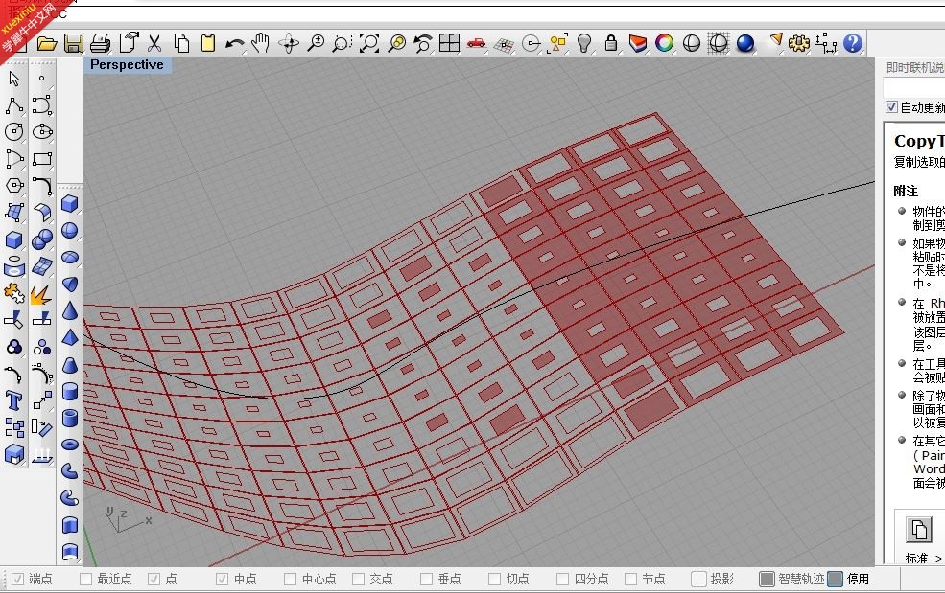Click the 标准 > link in help panel

click(x=924, y=559)
